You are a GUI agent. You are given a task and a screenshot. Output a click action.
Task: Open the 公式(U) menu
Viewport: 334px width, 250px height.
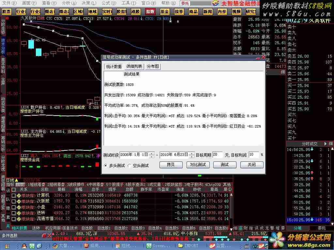109,3
